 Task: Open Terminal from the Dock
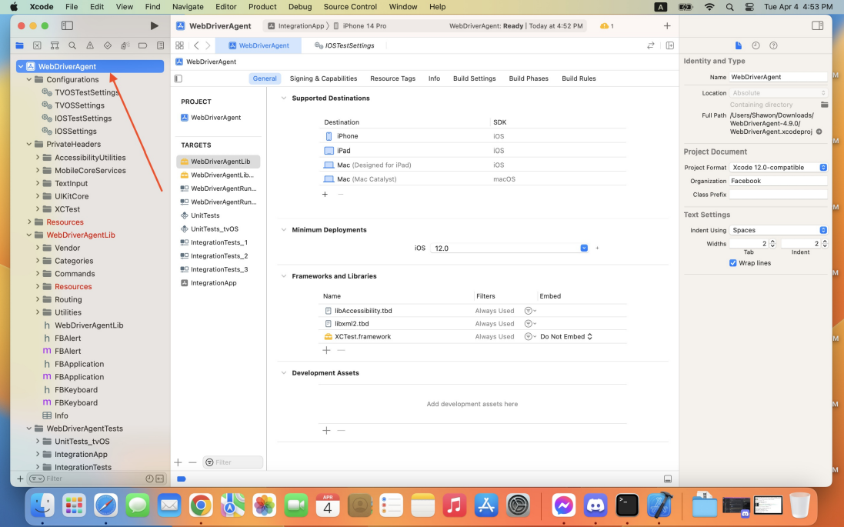pyautogui.click(x=627, y=505)
